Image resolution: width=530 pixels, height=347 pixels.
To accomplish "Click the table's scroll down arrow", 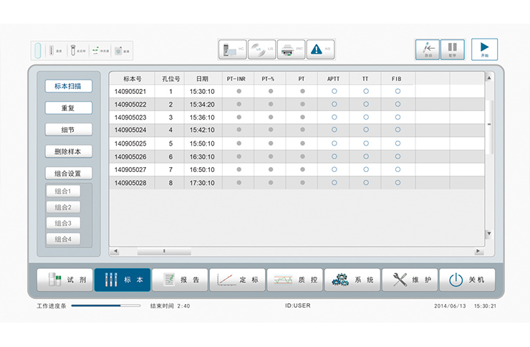I will 488,233.
